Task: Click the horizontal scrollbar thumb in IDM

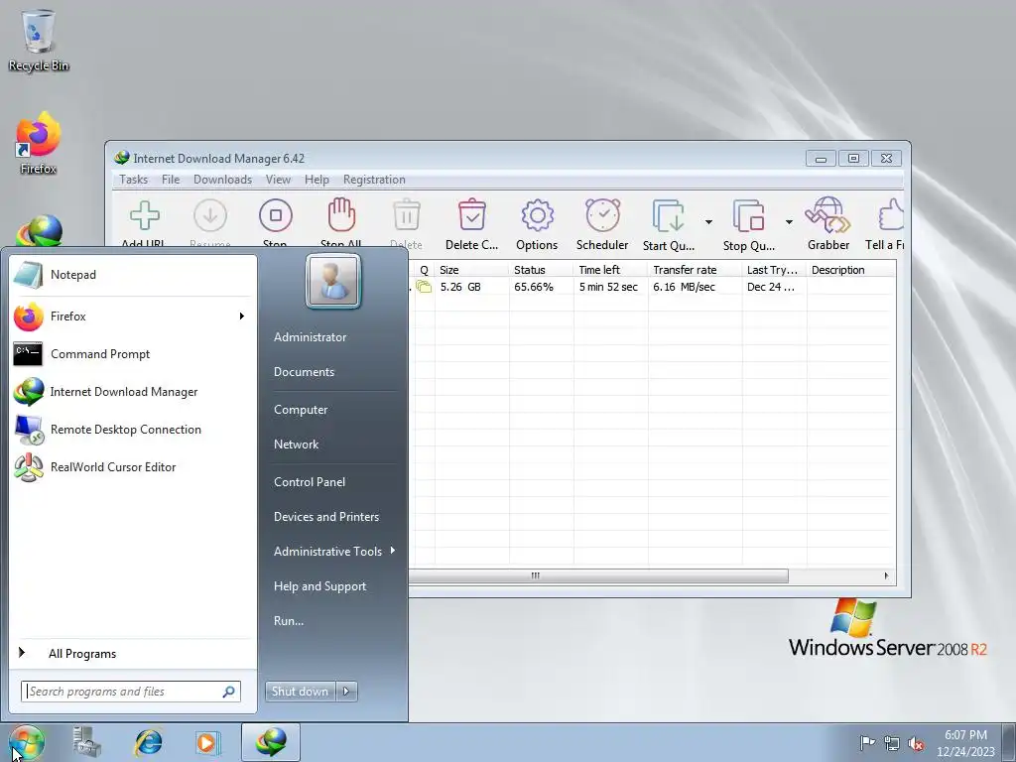Action: point(598,576)
